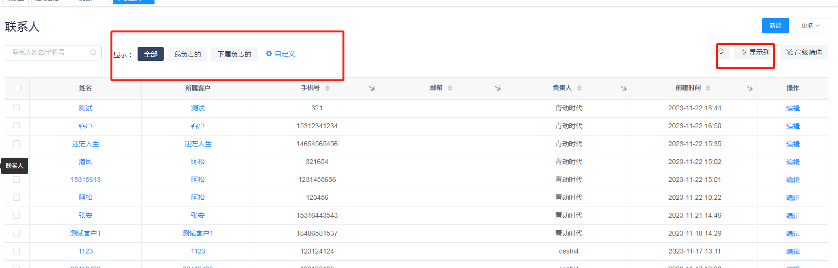Select the checkbox for the 张安 row
Viewport: 838px width, 268px height.
coord(16,215)
